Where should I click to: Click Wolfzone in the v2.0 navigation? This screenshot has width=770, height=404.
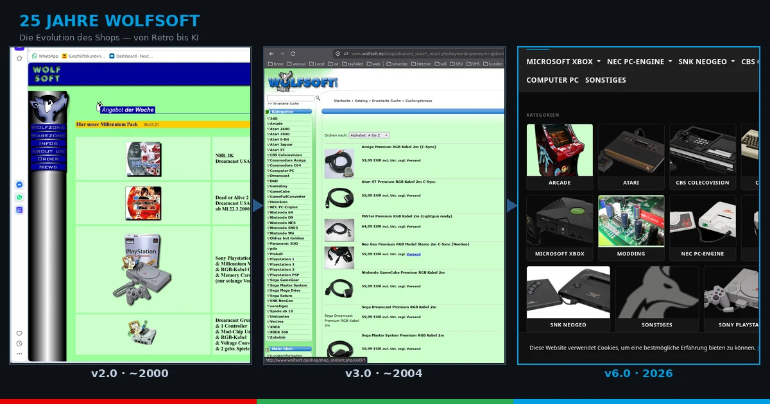(x=48, y=128)
